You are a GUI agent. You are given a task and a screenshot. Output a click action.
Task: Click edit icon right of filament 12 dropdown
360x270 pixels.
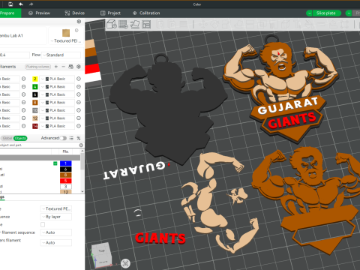tap(79, 118)
